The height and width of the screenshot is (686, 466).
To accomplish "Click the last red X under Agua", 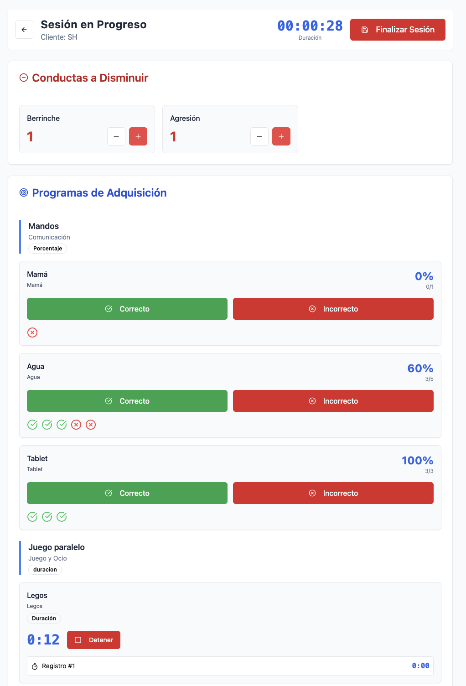I will point(91,425).
